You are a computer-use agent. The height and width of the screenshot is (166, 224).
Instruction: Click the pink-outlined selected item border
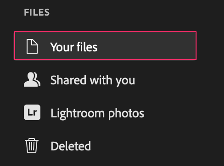point(105,32)
